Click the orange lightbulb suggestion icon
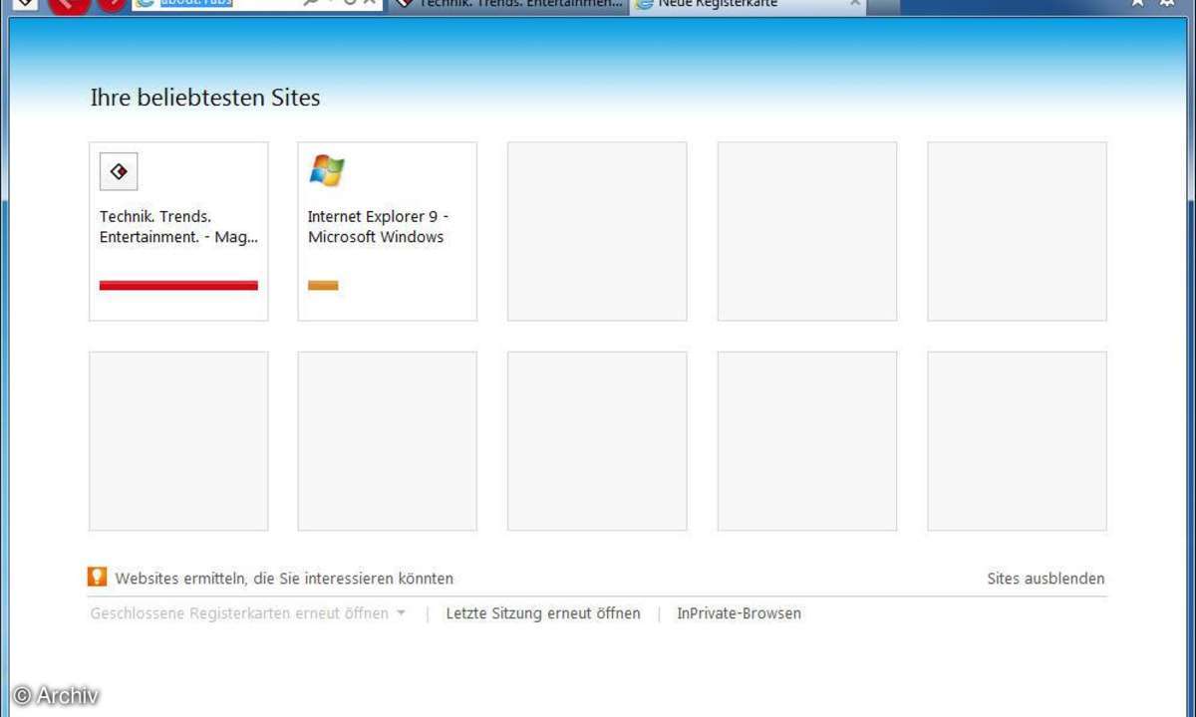This screenshot has height=717, width=1196. [x=97, y=577]
